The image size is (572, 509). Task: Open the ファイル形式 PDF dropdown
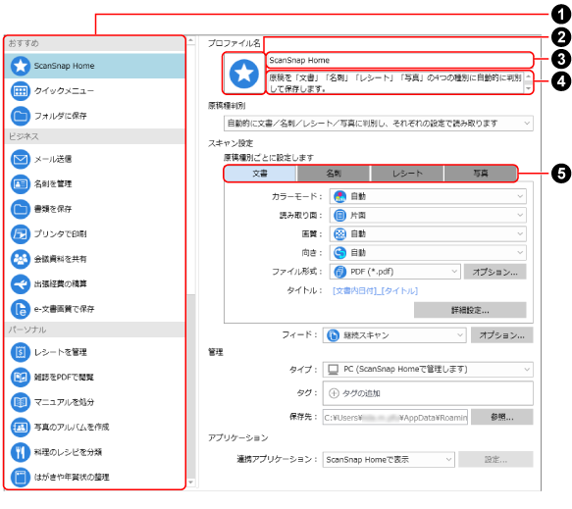point(395,272)
